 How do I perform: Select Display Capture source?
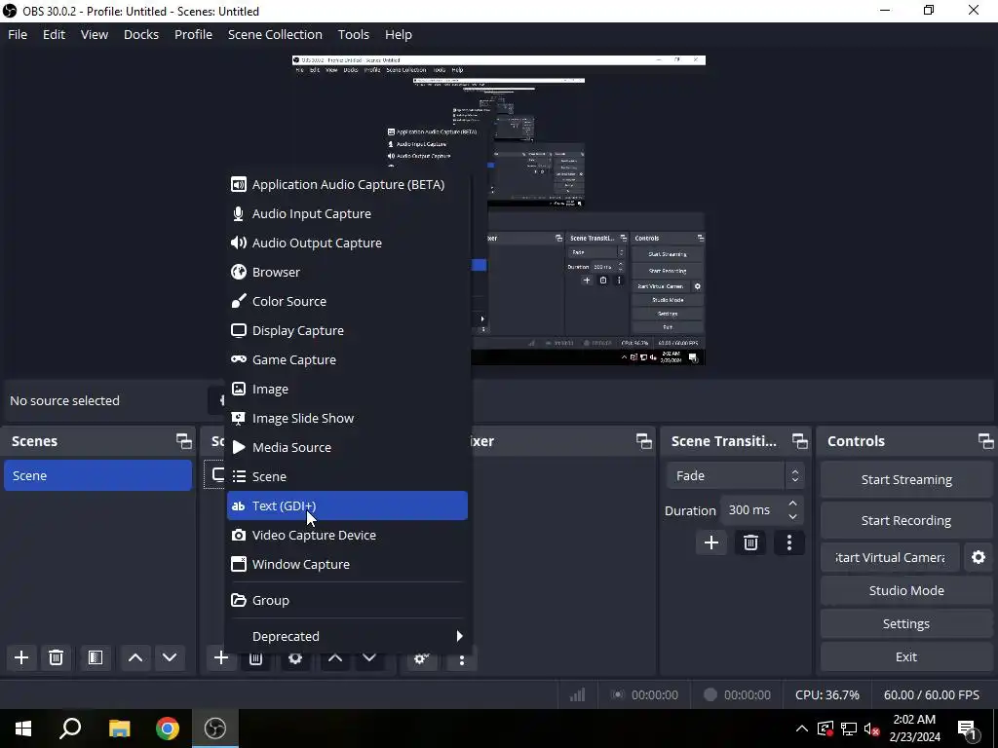tap(347, 331)
